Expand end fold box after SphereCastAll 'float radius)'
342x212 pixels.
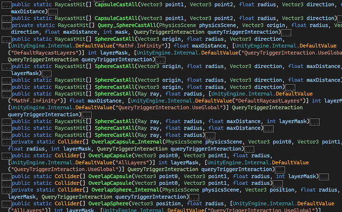click(x=210, y=136)
